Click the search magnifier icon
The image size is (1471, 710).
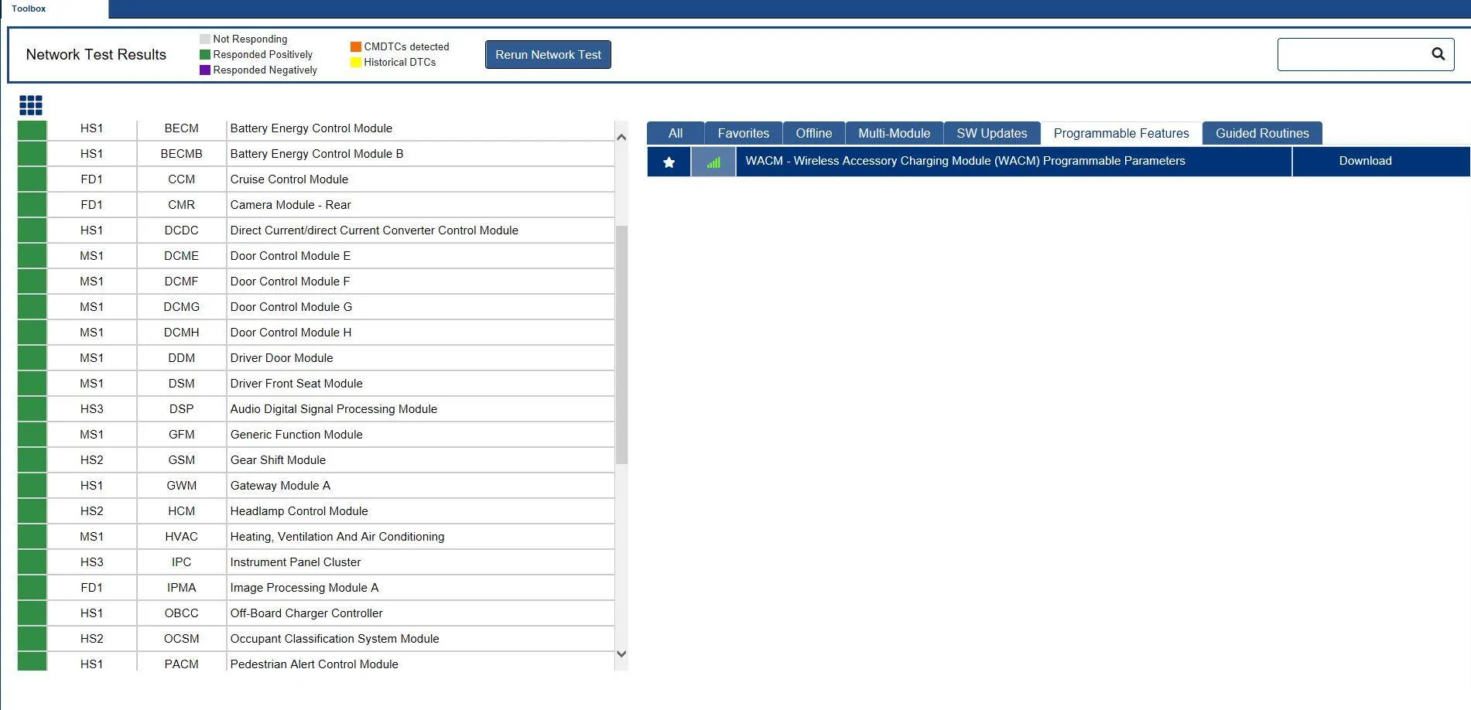pyautogui.click(x=1438, y=54)
